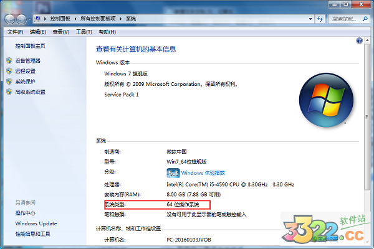Click the shield icon beside 高级系统设置
374x249 pixels.
click(x=9, y=92)
